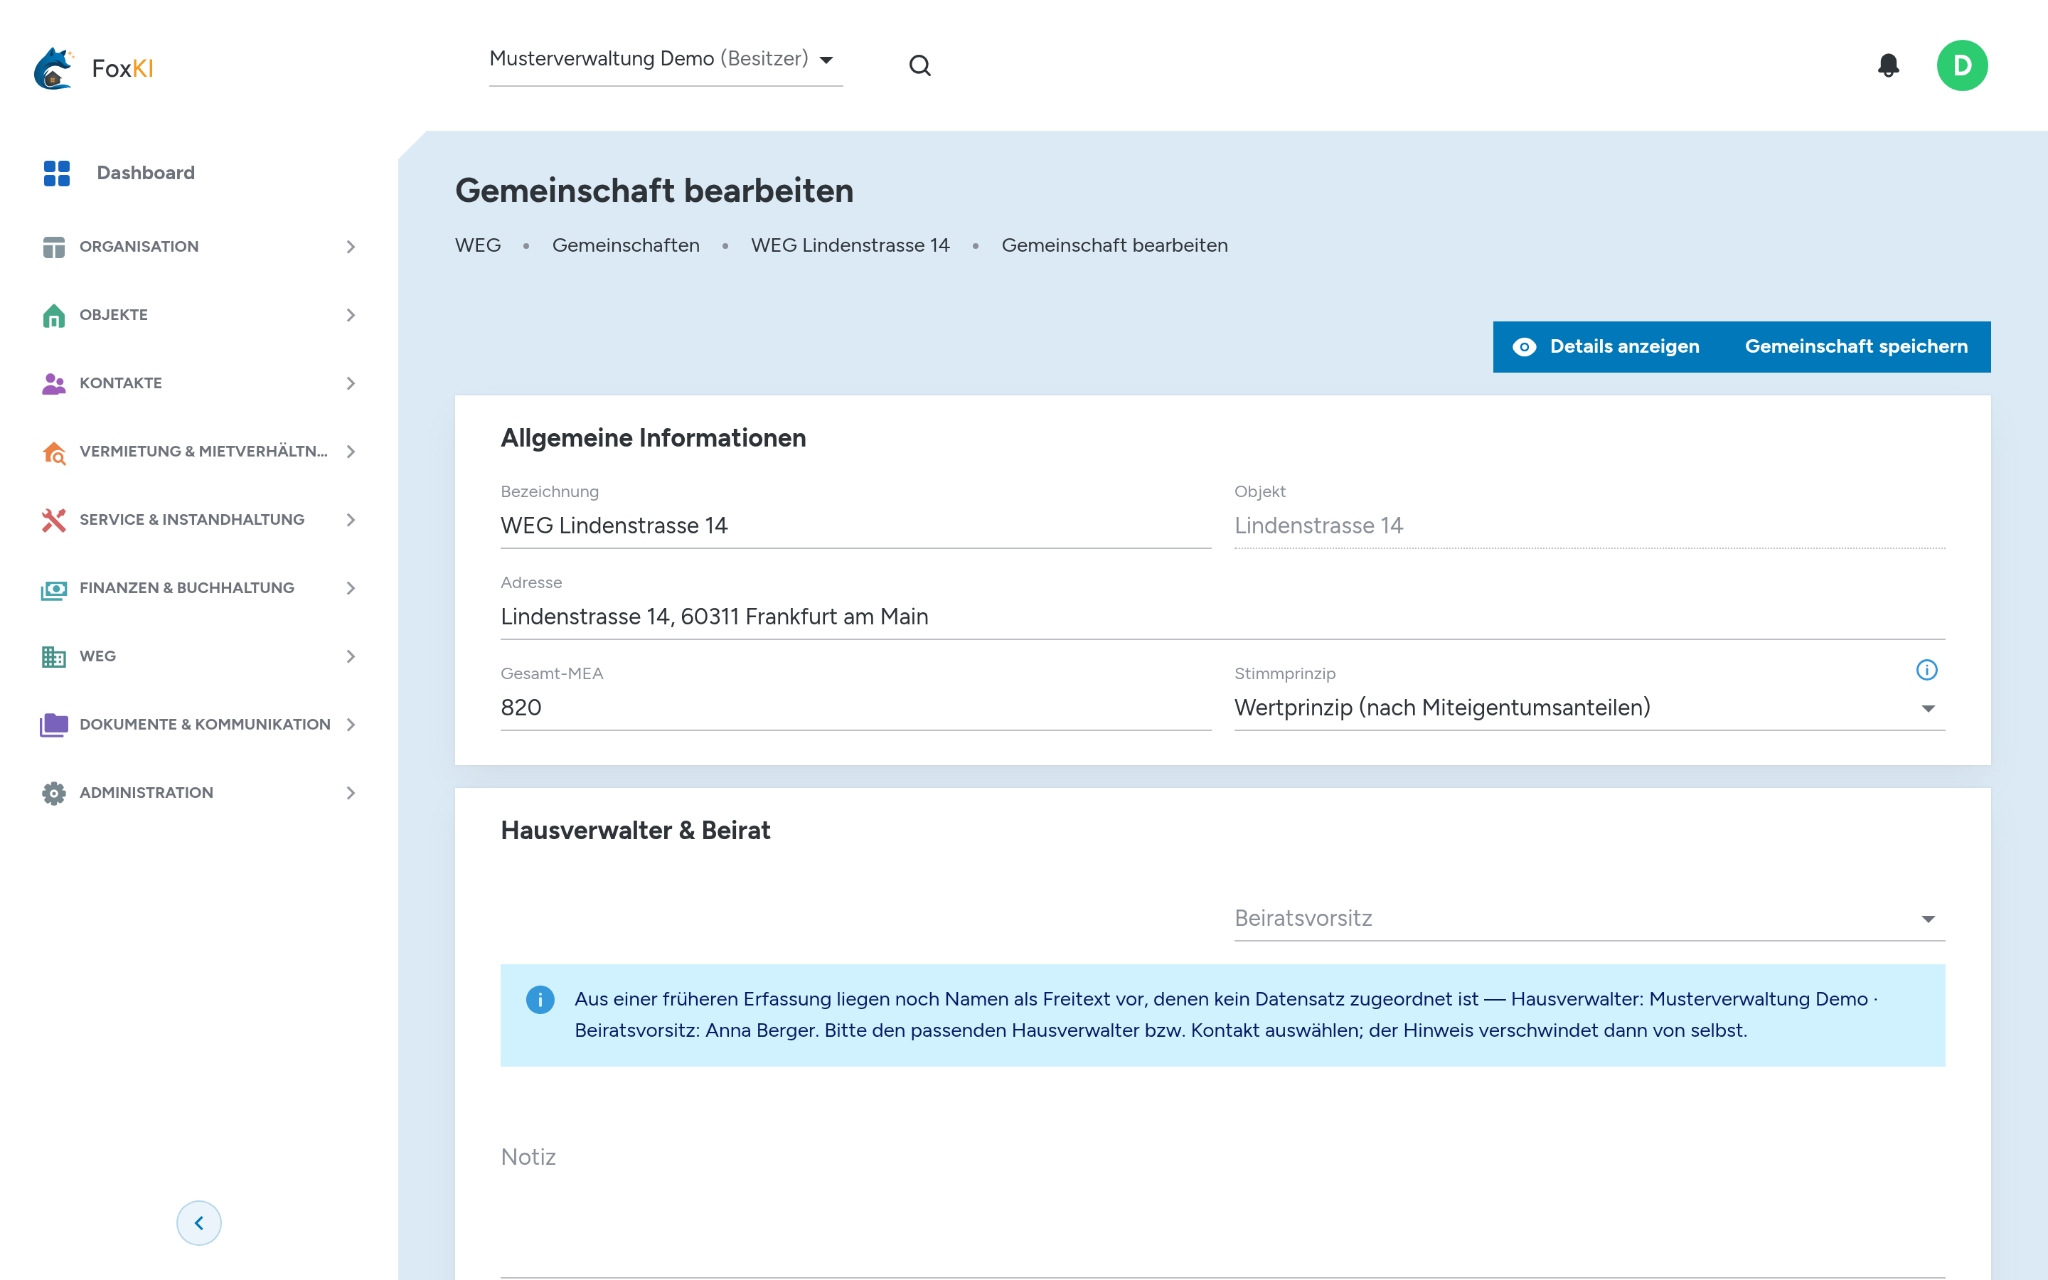Click the info icon in the hint banner
The width and height of the screenshot is (2048, 1280).
(540, 1000)
